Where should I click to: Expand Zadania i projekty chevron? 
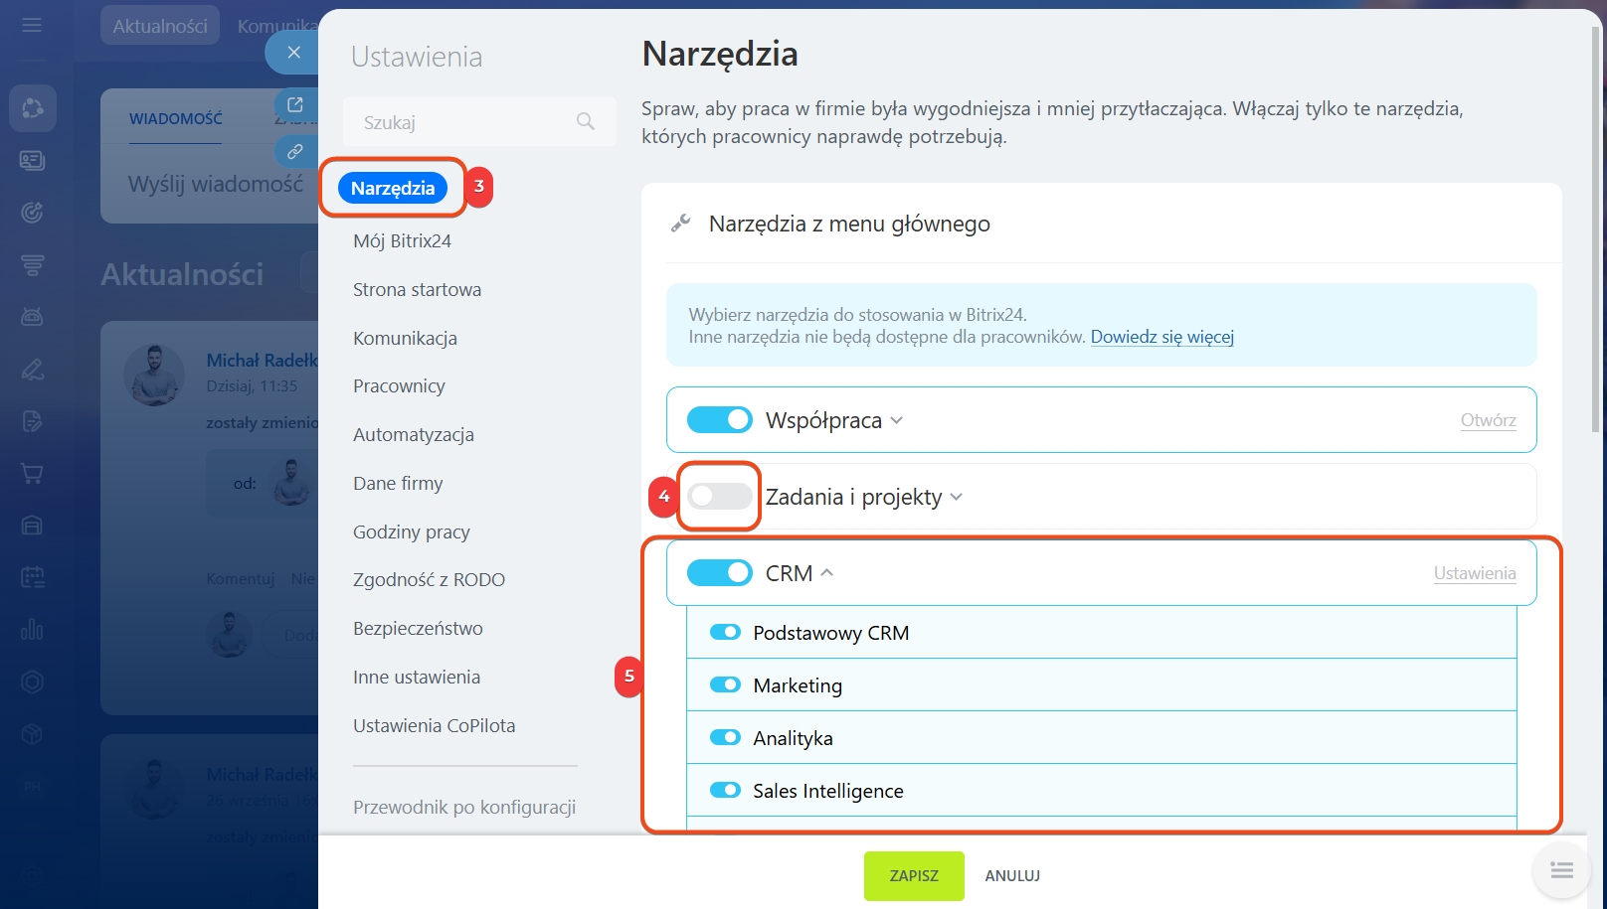[x=957, y=497]
